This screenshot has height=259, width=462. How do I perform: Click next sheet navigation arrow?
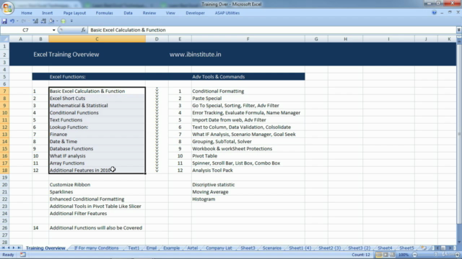[14, 247]
